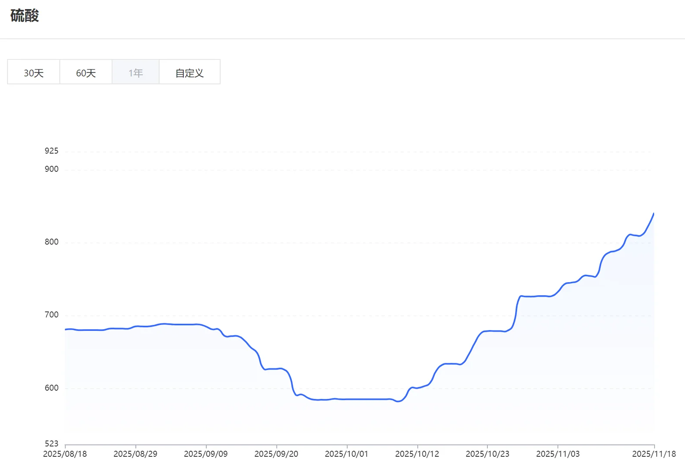This screenshot has width=685, height=469.
Task: Click the 2025/09/20 date label
Action: [276, 454]
